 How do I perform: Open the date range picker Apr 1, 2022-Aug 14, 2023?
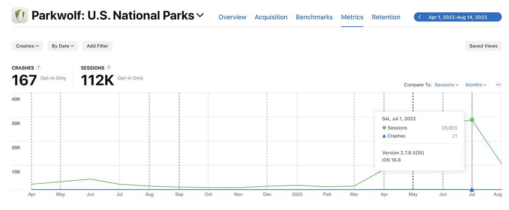457,17
